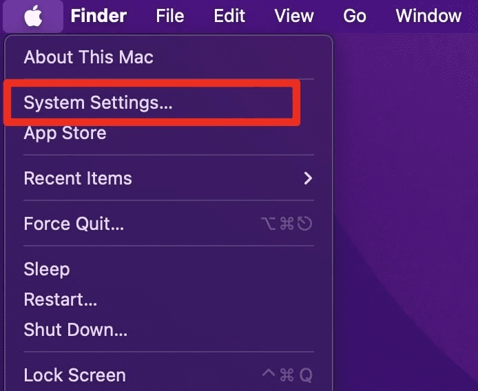Screen dimensions: 478x391
Task: Click the Lock Screen shortcut key hint
Action: coord(288,375)
